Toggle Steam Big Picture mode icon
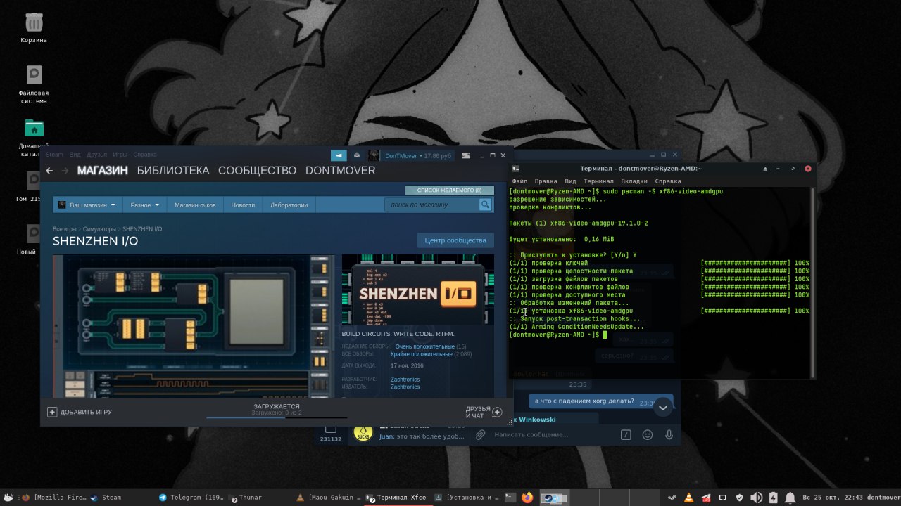This screenshot has height=506, width=901. (465, 155)
